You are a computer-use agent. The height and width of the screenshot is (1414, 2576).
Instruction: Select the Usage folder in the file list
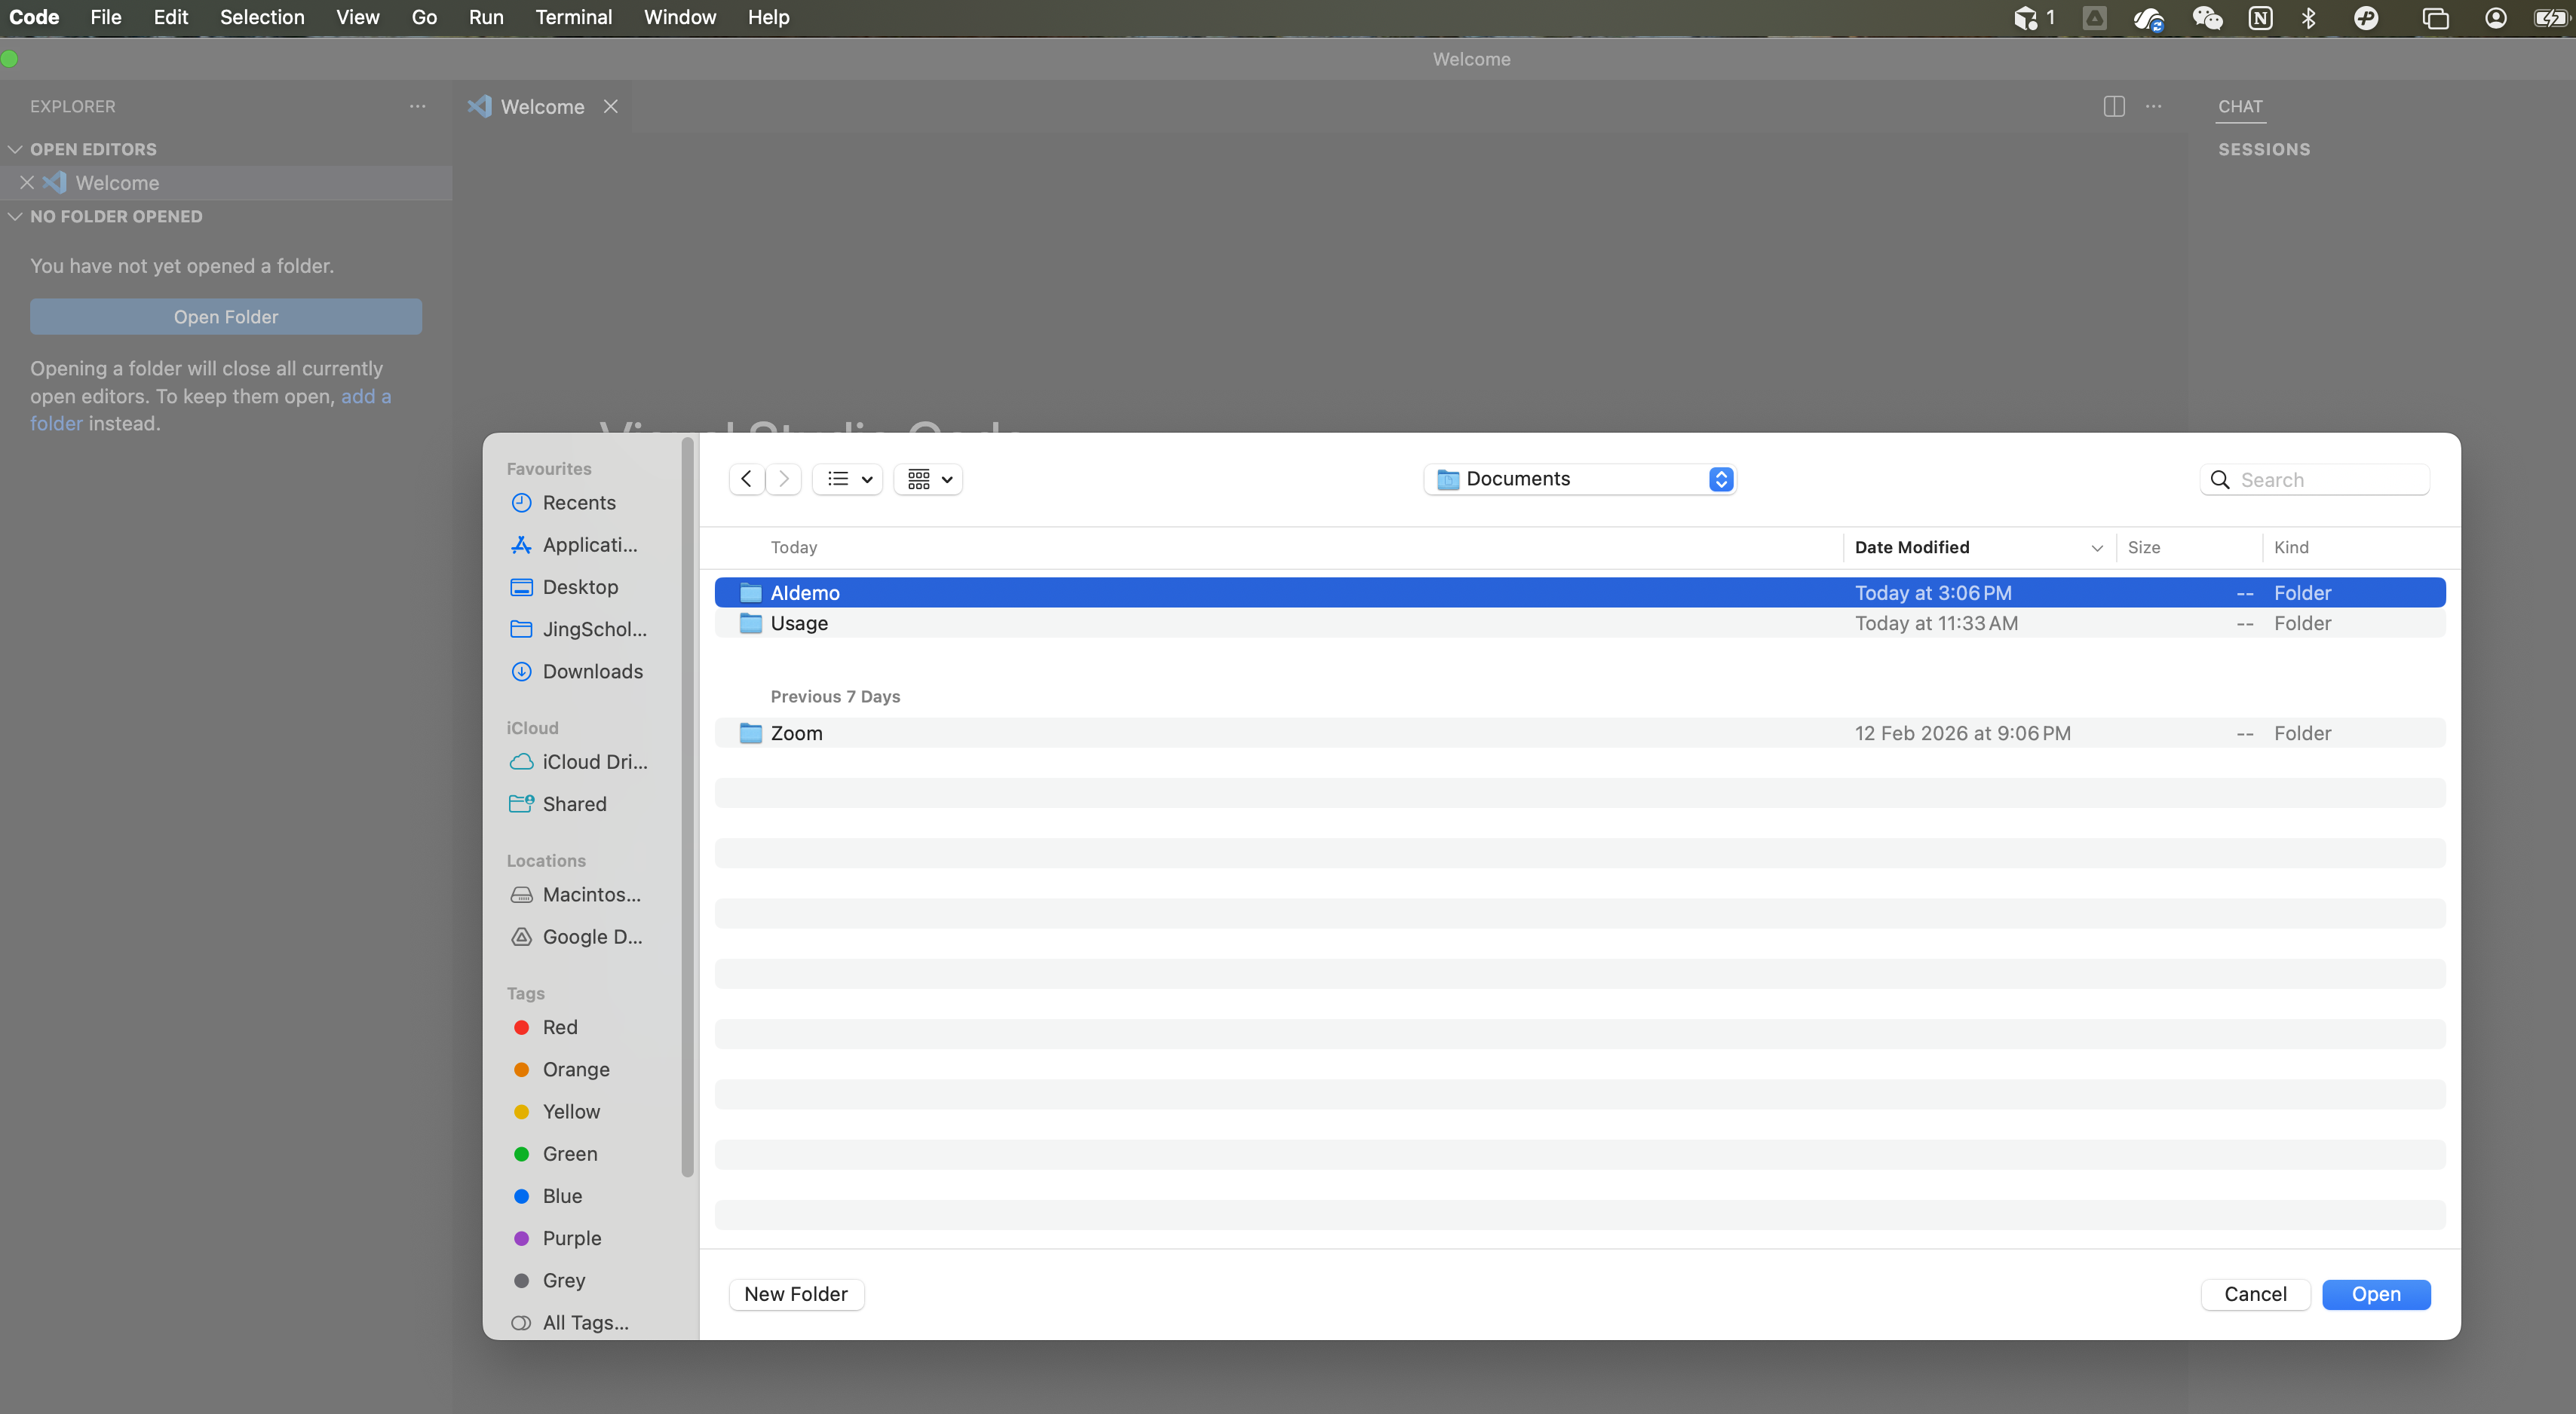click(798, 623)
